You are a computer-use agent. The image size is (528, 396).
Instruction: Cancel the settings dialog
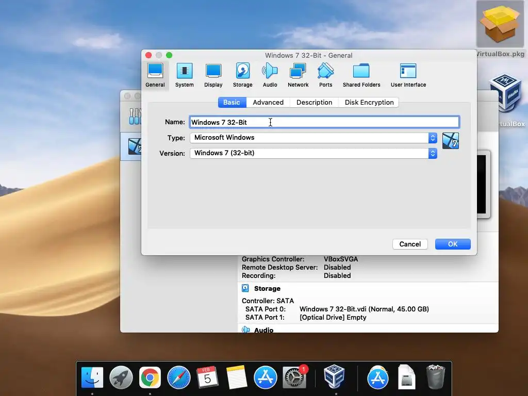410,244
